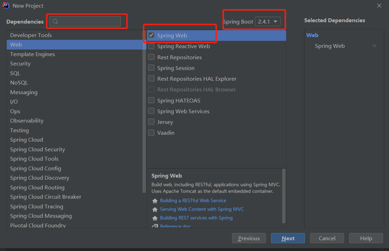Go back with the Previous button
Screen dimensions: 389x251
249,238
